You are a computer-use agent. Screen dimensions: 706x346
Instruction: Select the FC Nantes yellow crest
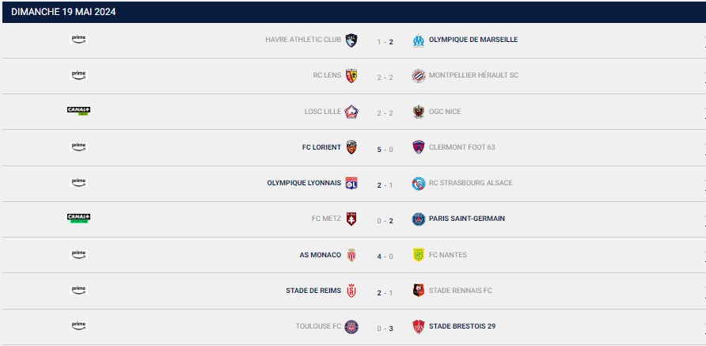tap(418, 255)
